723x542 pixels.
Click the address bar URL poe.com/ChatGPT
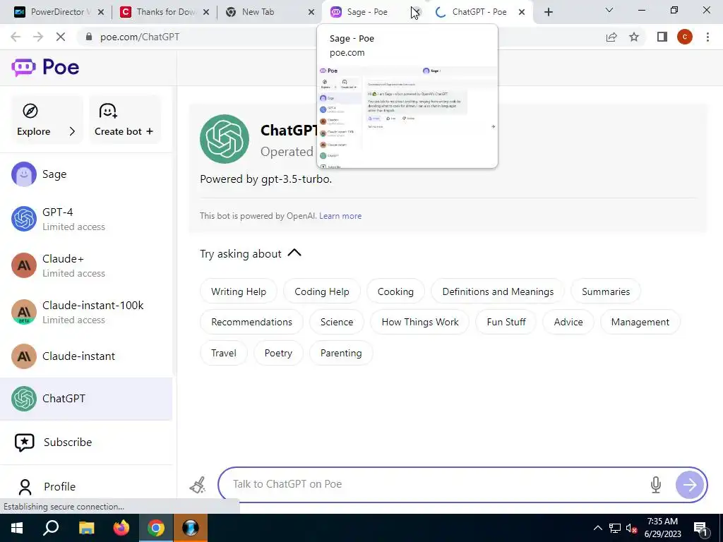click(140, 37)
